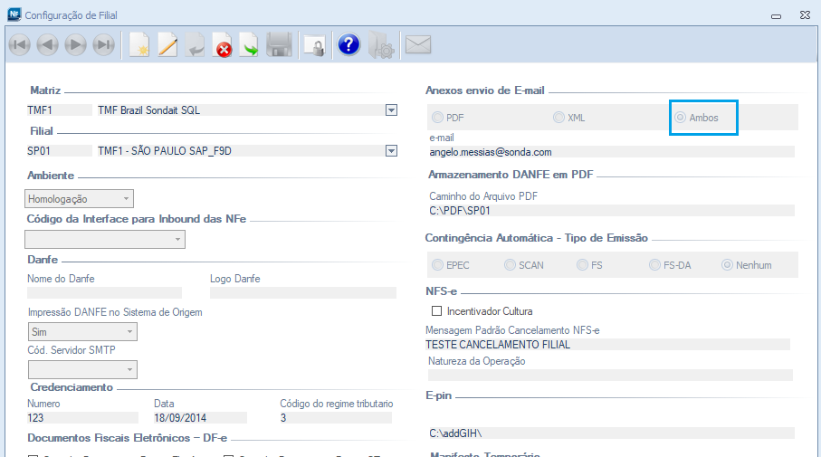Edit the record with the pencil icon
The height and width of the screenshot is (457, 821).
(x=167, y=45)
